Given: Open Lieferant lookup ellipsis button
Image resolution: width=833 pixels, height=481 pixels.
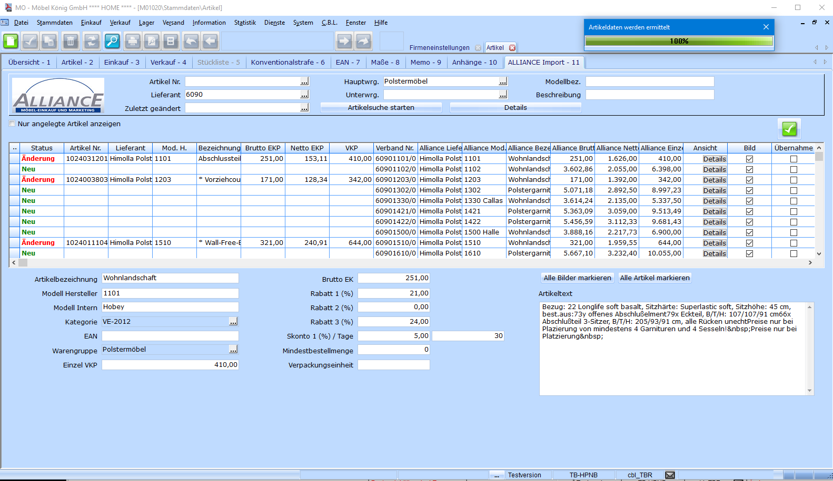Looking at the screenshot, I should click(304, 95).
